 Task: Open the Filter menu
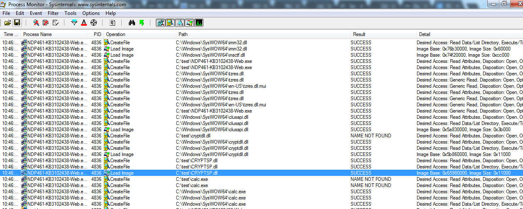tap(53, 13)
